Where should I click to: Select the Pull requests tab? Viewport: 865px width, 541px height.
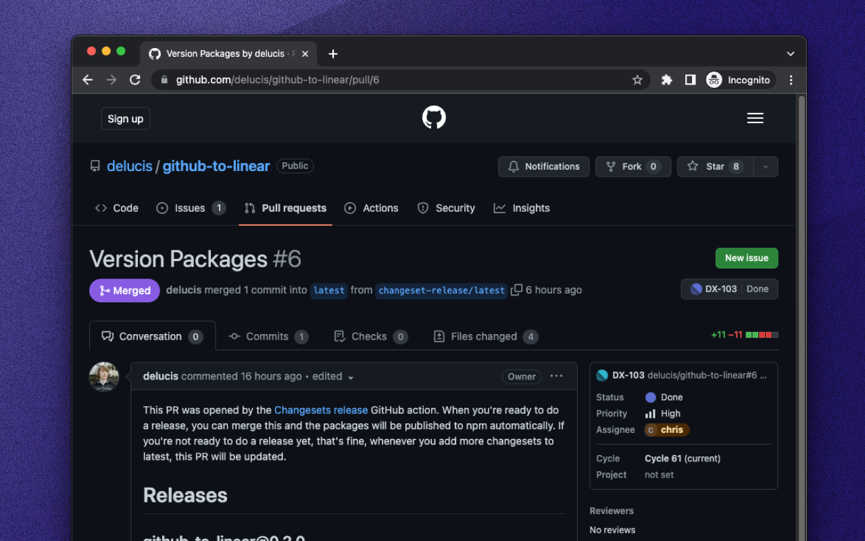(x=285, y=208)
